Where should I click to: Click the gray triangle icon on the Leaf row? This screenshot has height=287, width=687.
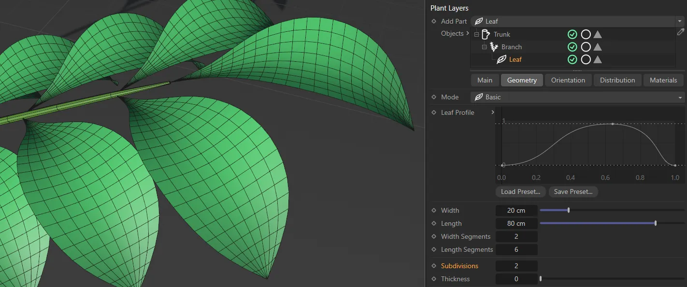click(597, 59)
